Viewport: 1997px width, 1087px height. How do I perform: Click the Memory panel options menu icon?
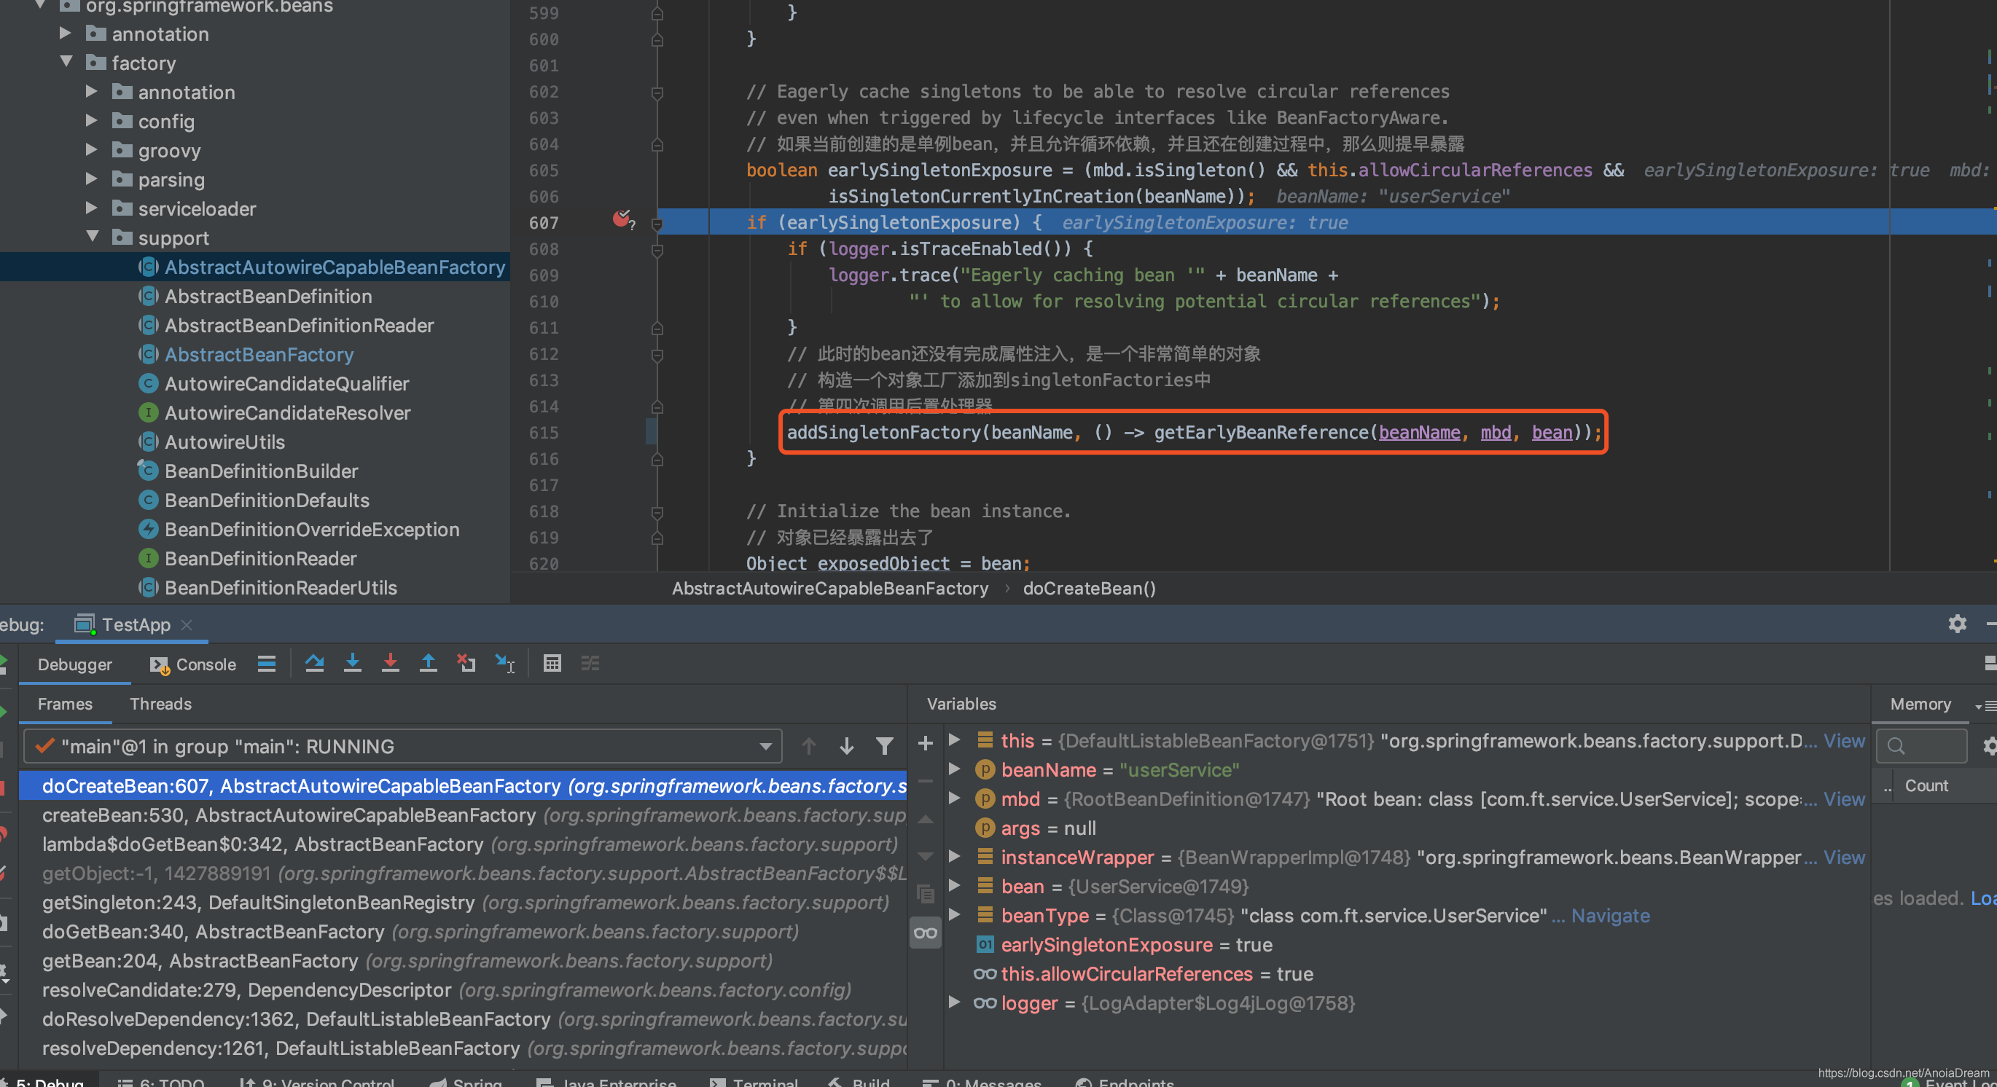[1985, 705]
